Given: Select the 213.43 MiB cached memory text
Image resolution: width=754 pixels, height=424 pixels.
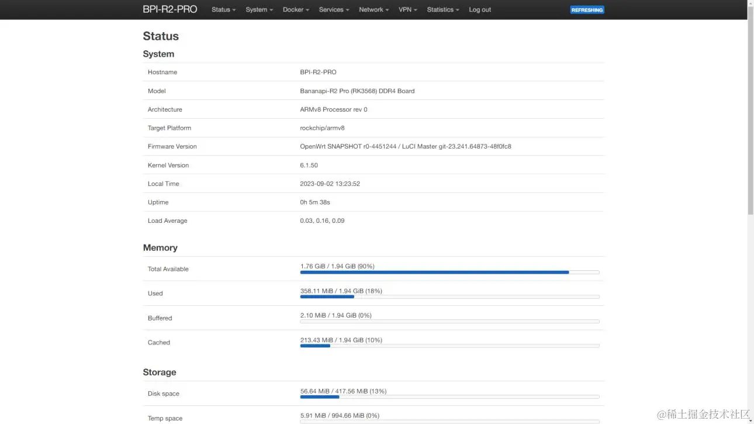Looking at the screenshot, I should 341,340.
